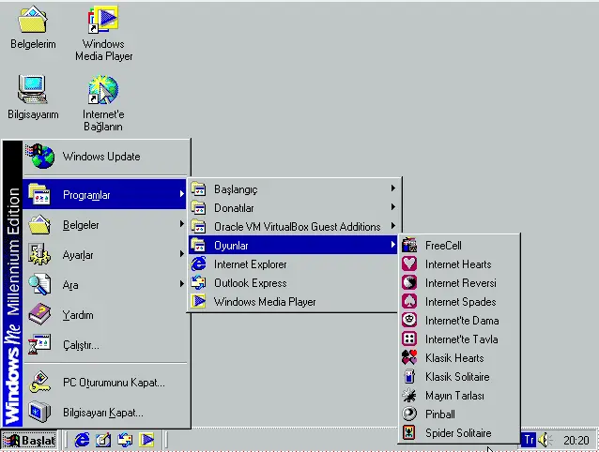Select Programlar in Start menu
The image size is (599, 452).
coord(105,194)
